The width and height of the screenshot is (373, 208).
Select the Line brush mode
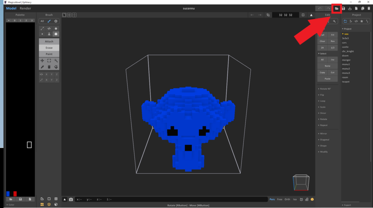(x=42, y=28)
